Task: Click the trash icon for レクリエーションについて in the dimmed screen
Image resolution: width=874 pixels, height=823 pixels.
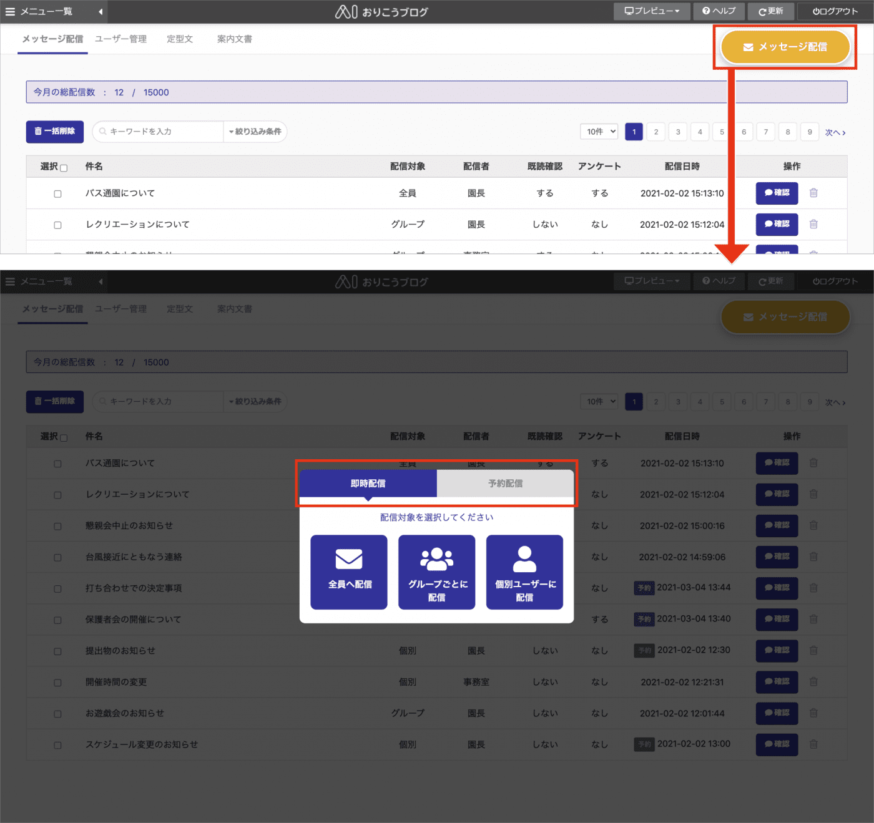Action: [x=813, y=494]
